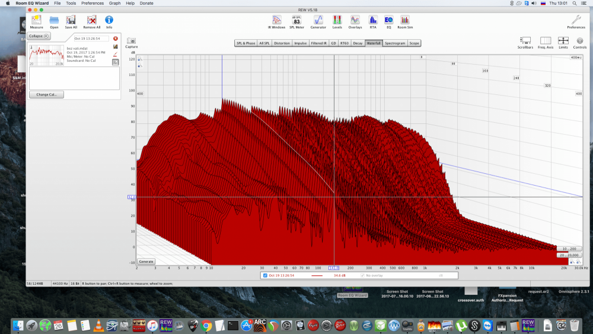Edit the measurement name field Oct 19 13:26:54
The height and width of the screenshot is (334, 593).
(91, 39)
